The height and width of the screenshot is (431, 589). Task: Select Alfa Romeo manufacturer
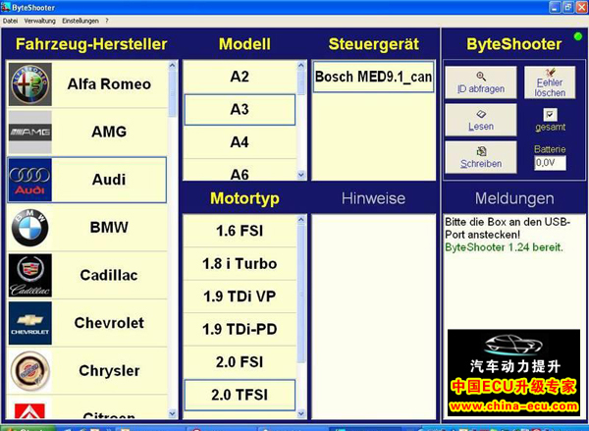click(87, 84)
